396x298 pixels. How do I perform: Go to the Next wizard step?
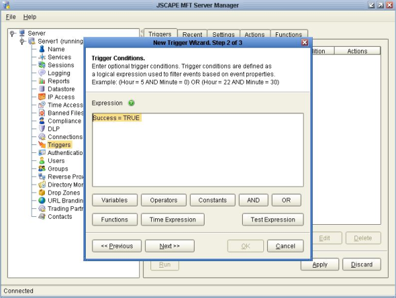[168, 246]
